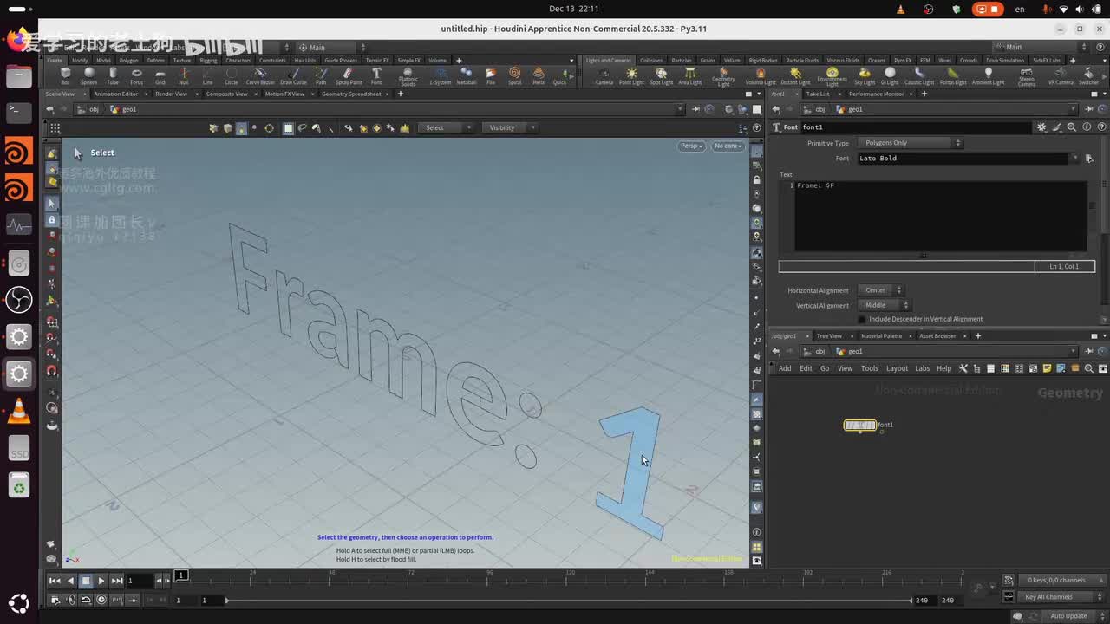
Task: Click the Torus shelf tool
Action: point(136,76)
